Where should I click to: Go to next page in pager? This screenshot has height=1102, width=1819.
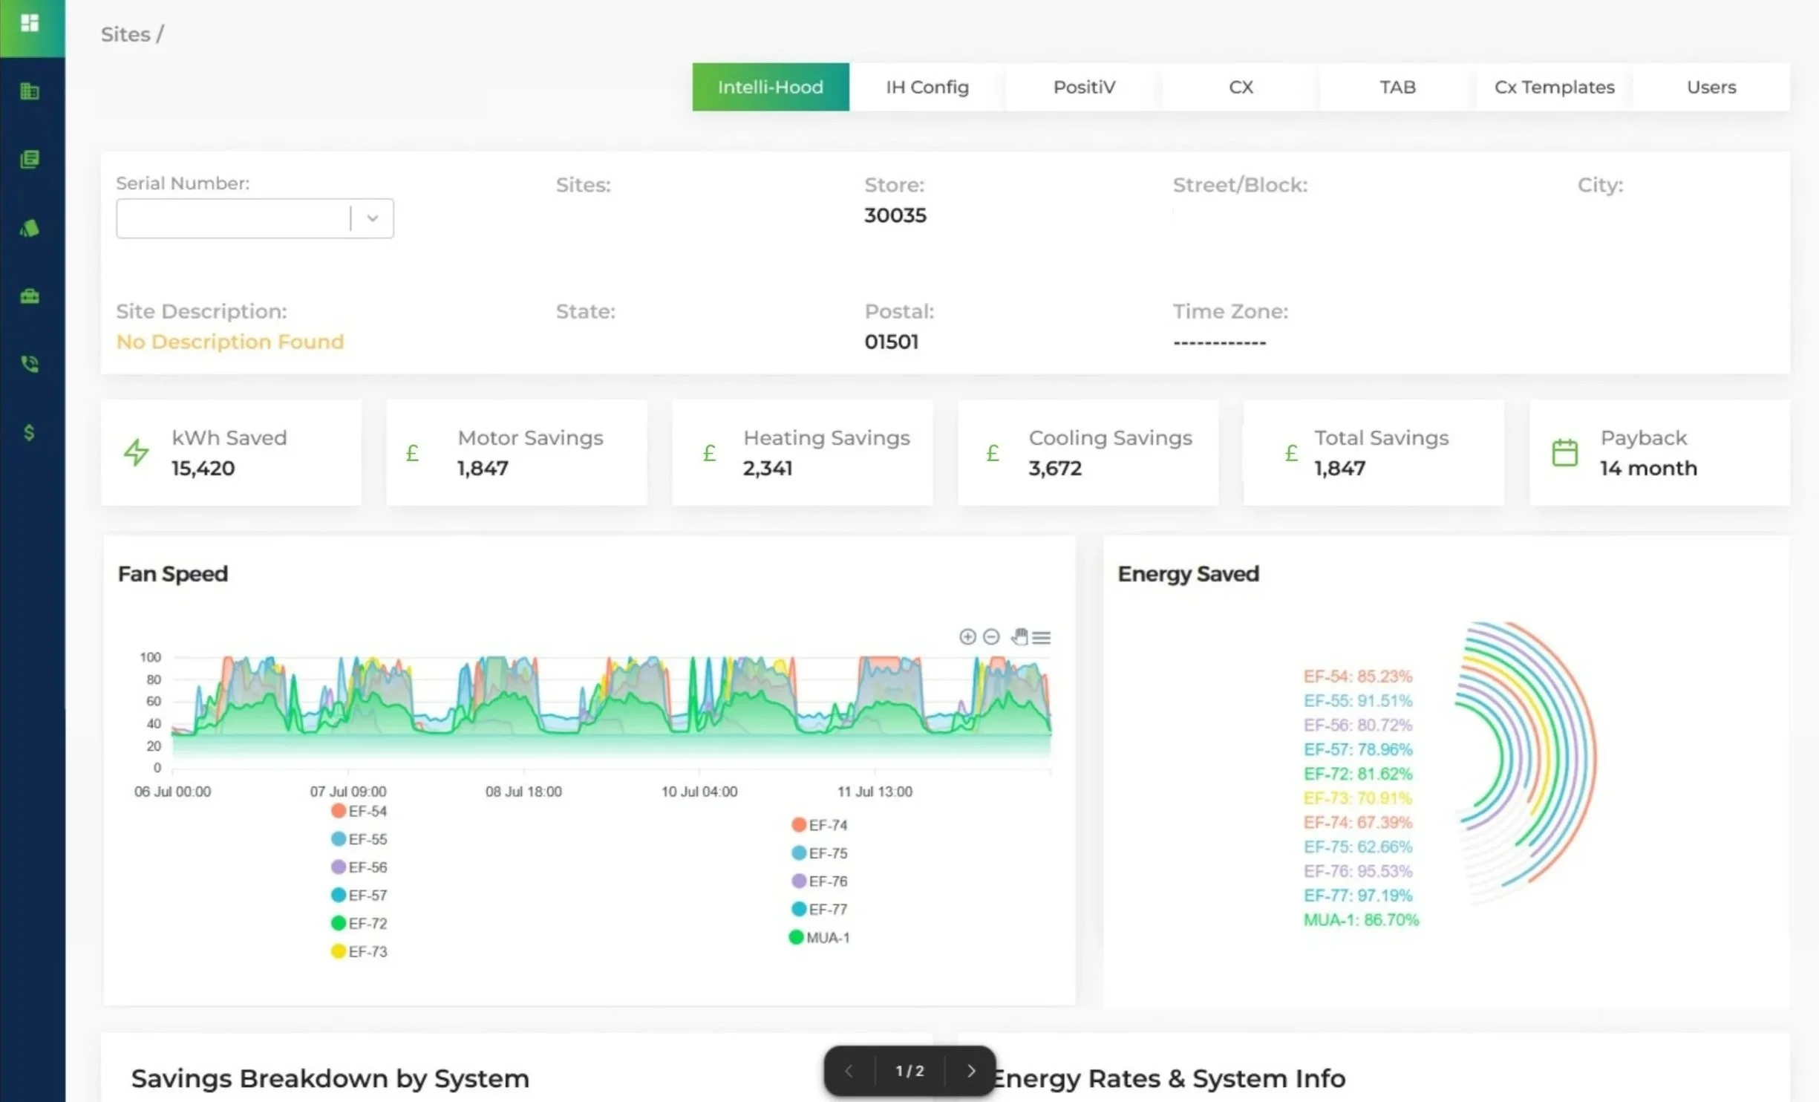click(x=970, y=1070)
